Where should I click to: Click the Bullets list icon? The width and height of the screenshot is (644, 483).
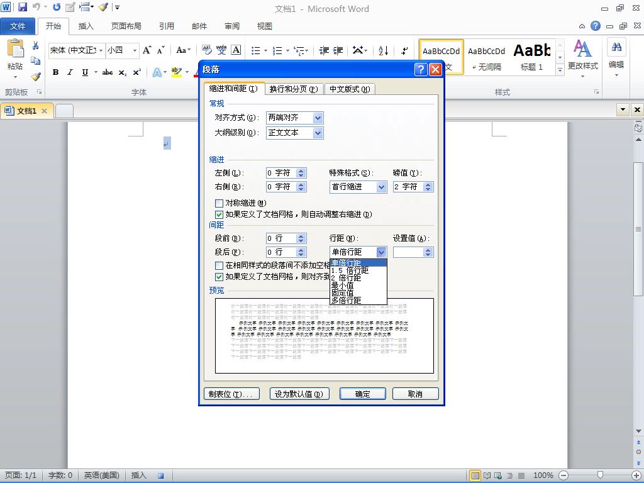click(256, 50)
